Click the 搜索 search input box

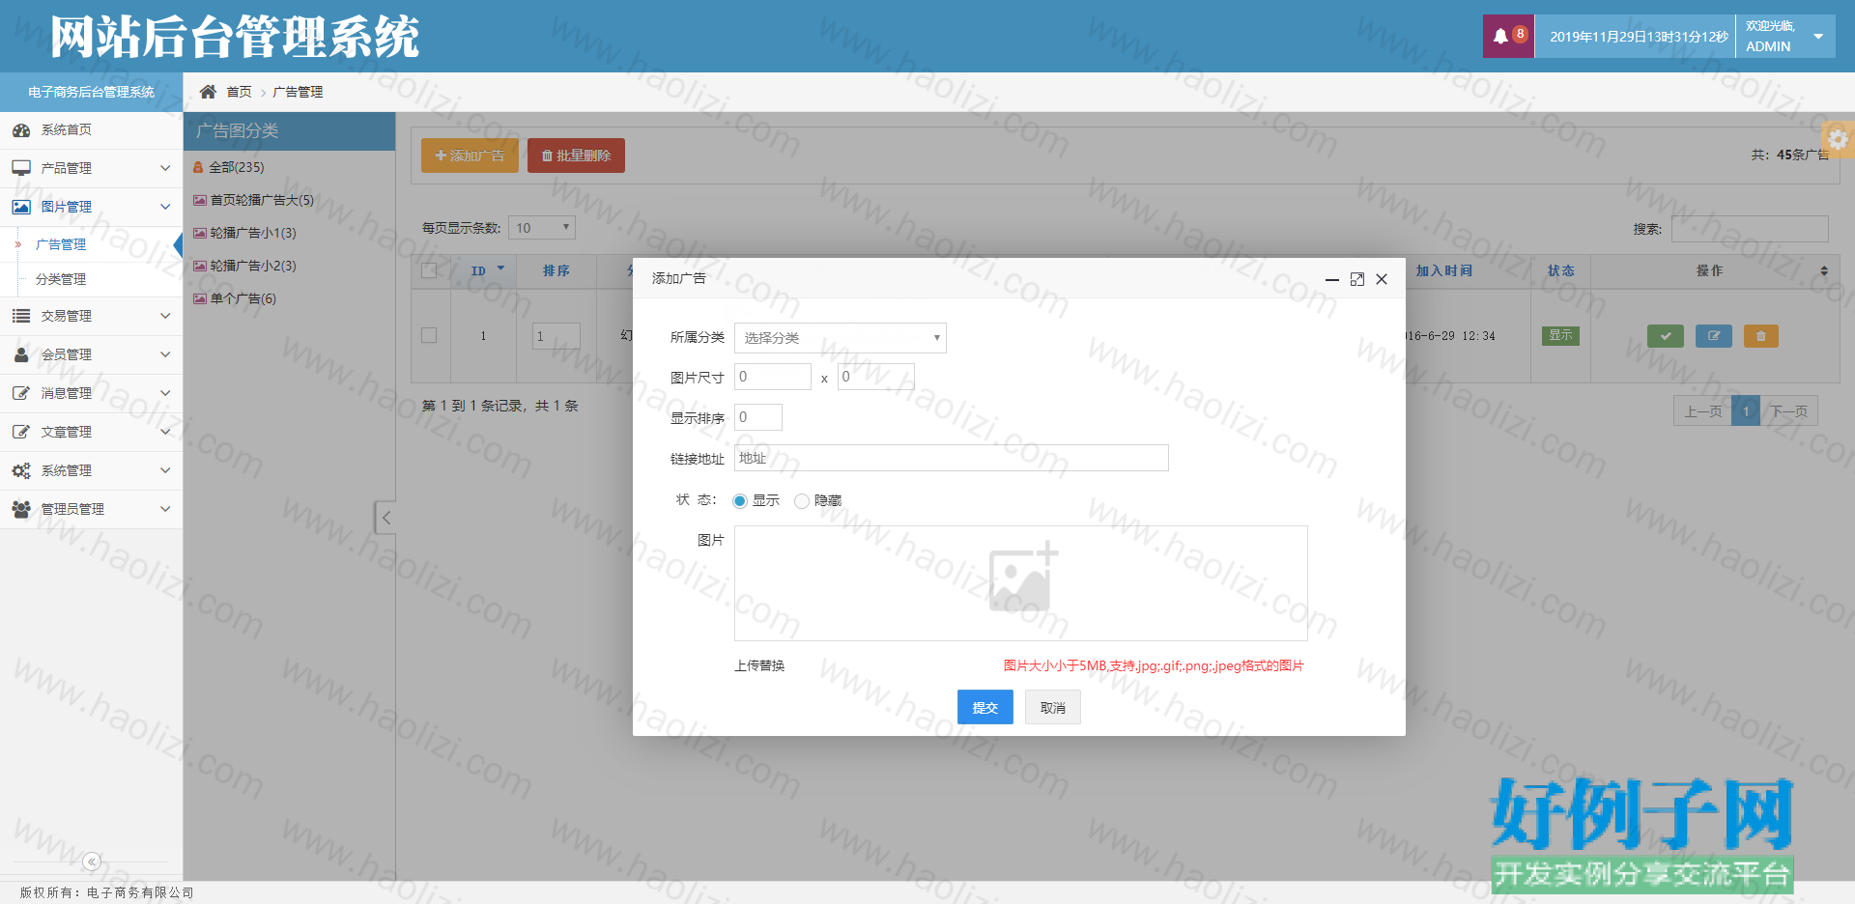coord(1750,229)
